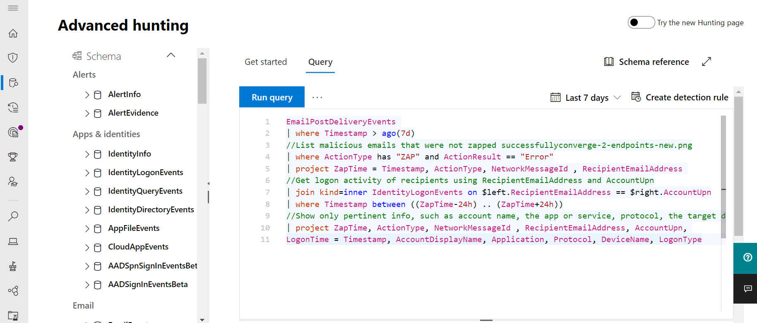Click the results pane resize handle
The width and height of the screenshot is (757, 323).
pos(486,320)
